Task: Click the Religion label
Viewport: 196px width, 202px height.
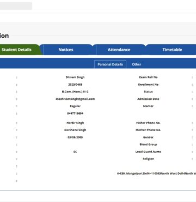Action: pos(148,159)
